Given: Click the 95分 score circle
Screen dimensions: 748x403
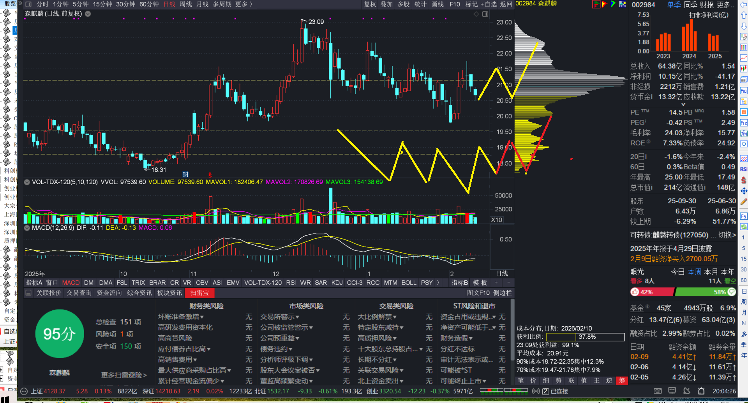Looking at the screenshot, I should click(60, 334).
